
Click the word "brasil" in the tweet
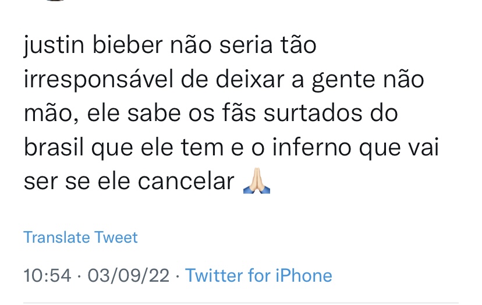coord(54,148)
